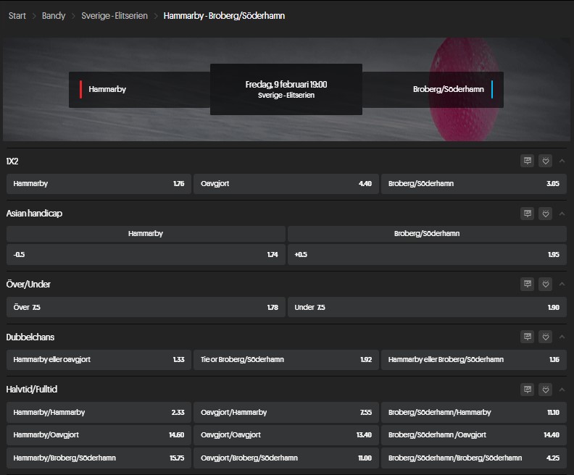Collapse the Över/Under section
The height and width of the screenshot is (475, 574).
click(562, 284)
